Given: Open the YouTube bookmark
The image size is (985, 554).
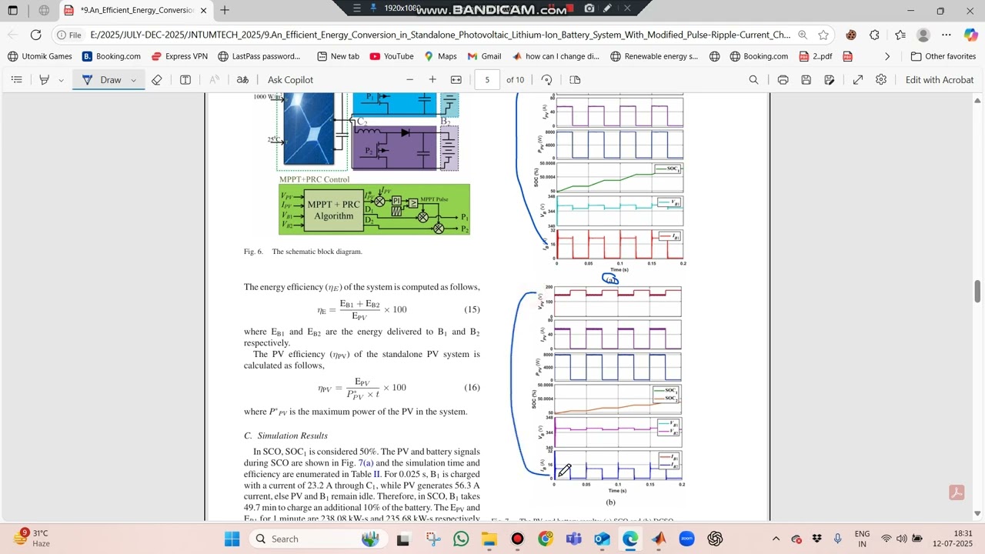Looking at the screenshot, I should click(391, 56).
